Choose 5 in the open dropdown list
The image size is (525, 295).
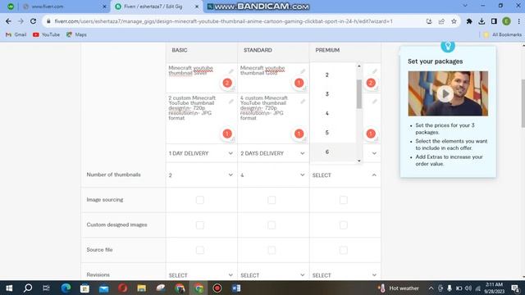(x=333, y=133)
